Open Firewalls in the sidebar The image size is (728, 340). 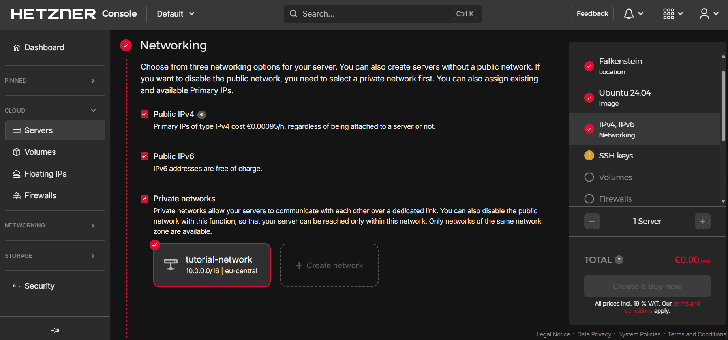pos(40,195)
